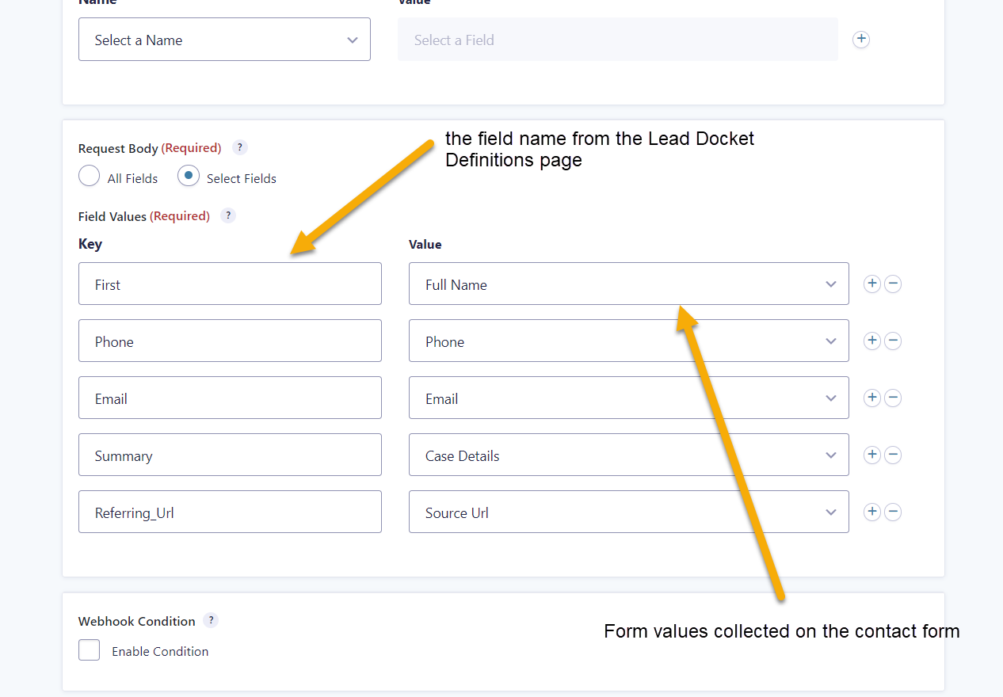The height and width of the screenshot is (697, 1003).
Task: Remove the Email field mapping row
Action: [x=893, y=398]
